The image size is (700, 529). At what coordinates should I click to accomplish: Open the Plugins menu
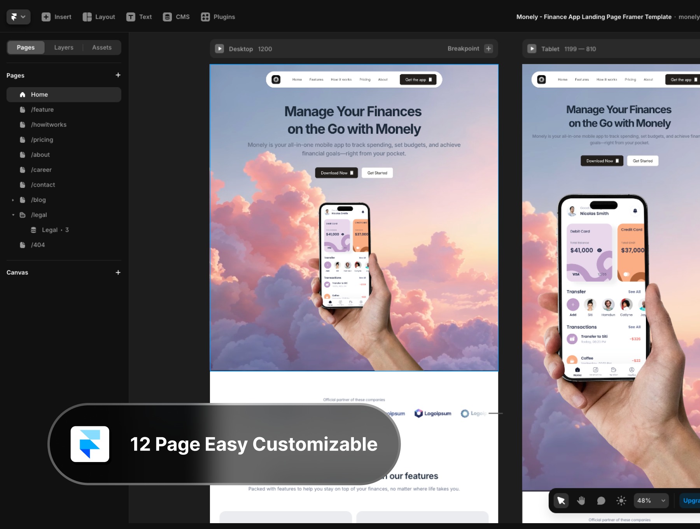(x=218, y=17)
